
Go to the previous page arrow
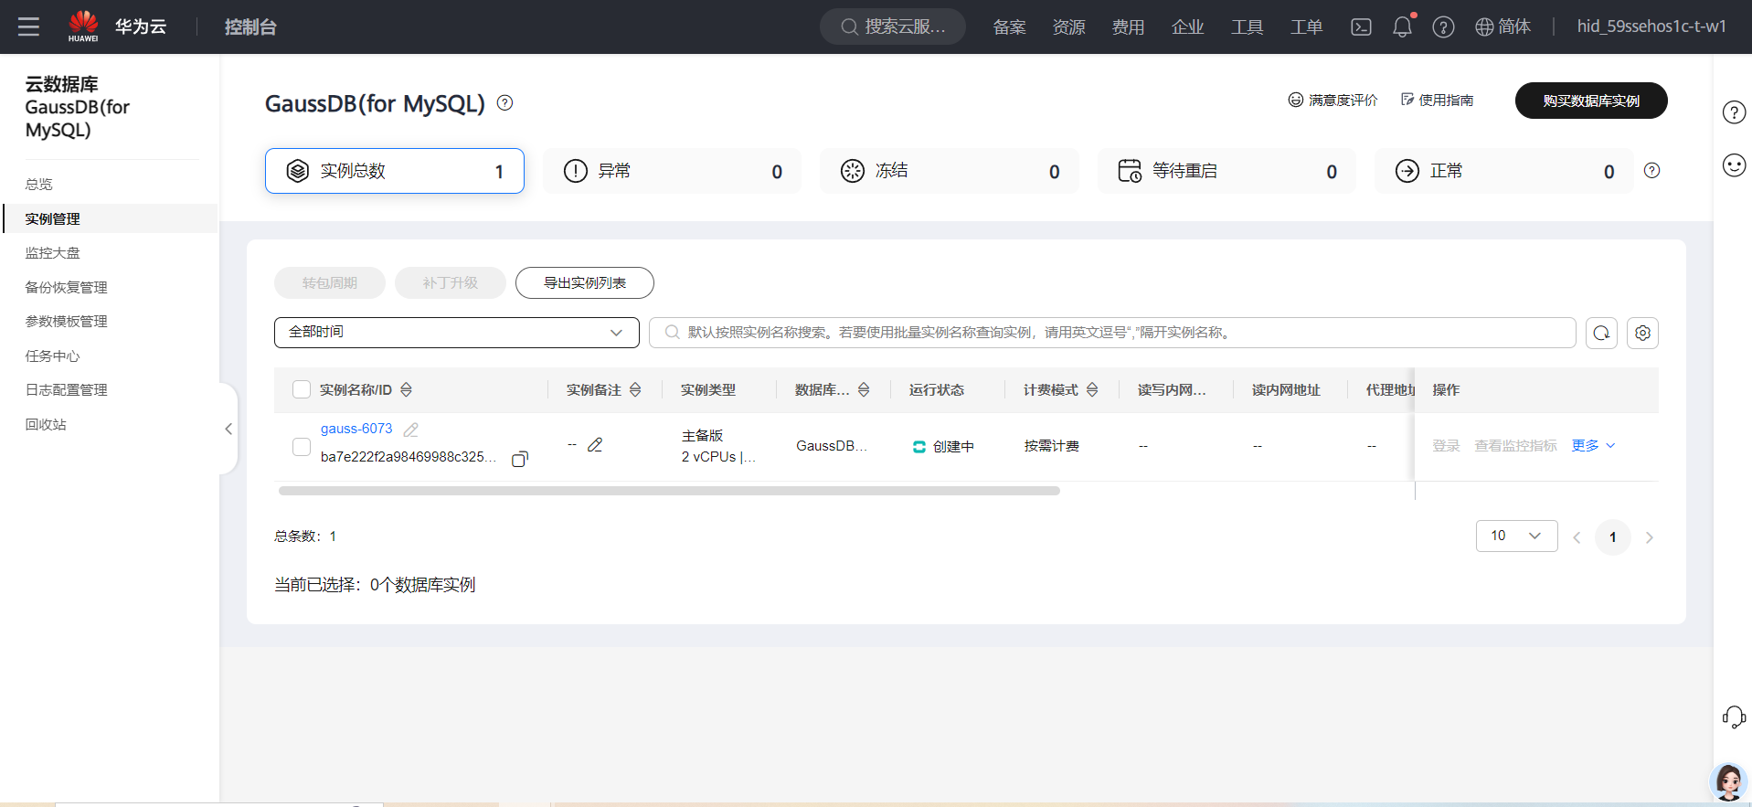(x=1577, y=537)
